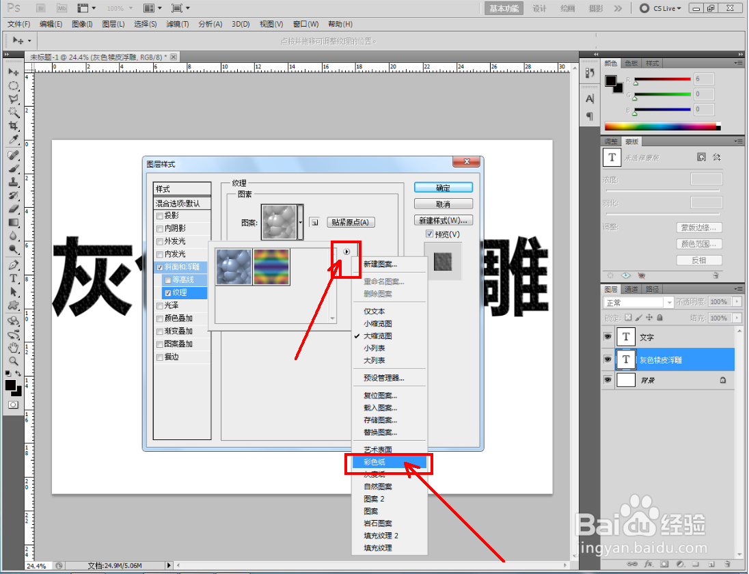
Task: Click the fx layer style icon
Action: coord(649,564)
